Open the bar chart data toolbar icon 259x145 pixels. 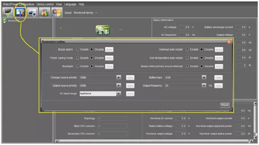pyautogui.click(x=45, y=12)
